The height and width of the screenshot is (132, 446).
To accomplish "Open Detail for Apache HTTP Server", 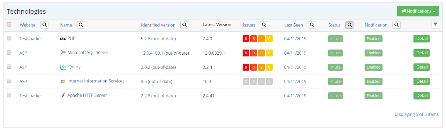I will 421,96.
